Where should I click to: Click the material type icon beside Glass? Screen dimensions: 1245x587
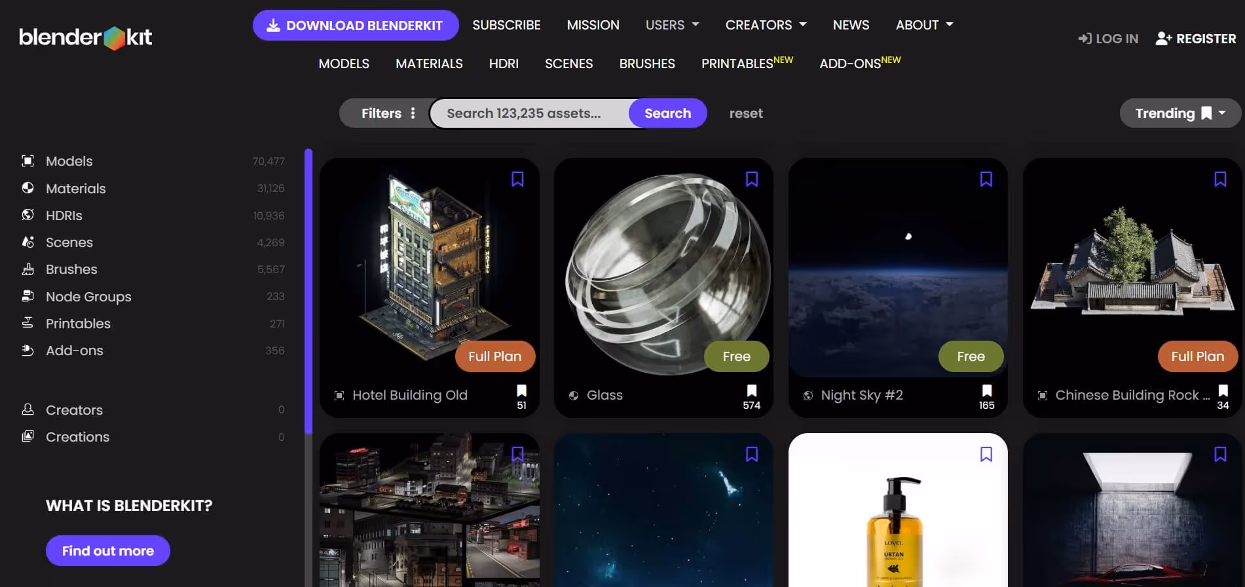click(574, 396)
